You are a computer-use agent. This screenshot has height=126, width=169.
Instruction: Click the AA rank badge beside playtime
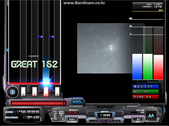(x=151, y=116)
